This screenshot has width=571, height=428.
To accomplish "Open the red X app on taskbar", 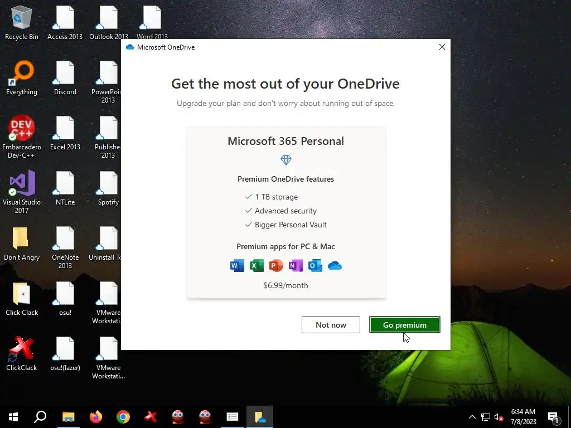I will click(151, 417).
